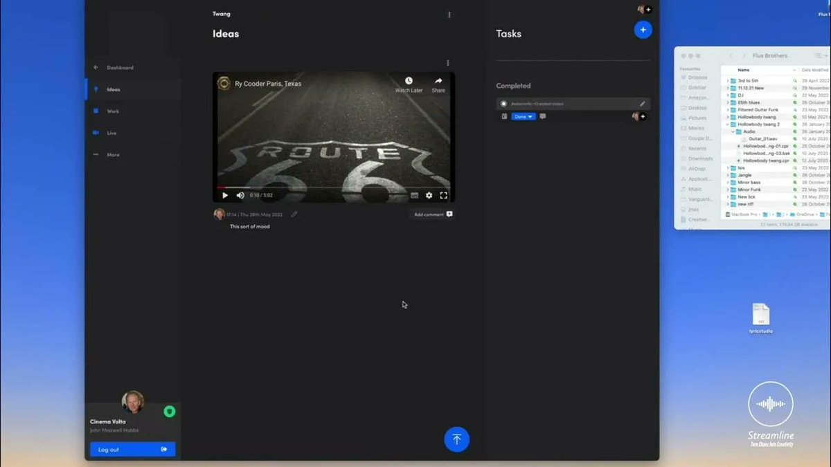The height and width of the screenshot is (467, 831).
Task: Edit the completed task with its pencil icon
Action: 642,104
